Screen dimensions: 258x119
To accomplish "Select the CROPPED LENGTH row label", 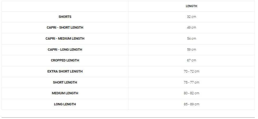I will coord(65,60).
